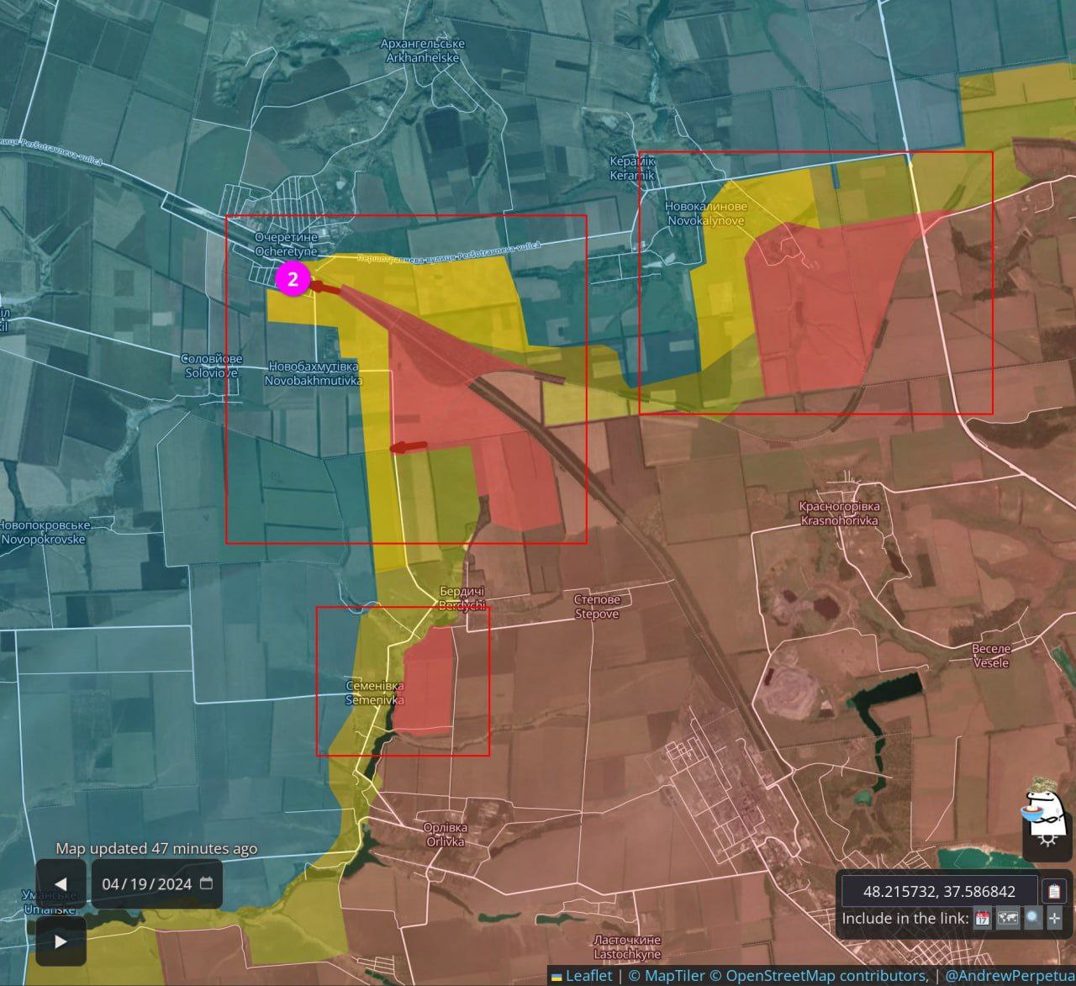Open the OpenStreetMap contributors link
This screenshot has width=1076, height=986.
pos(823,975)
